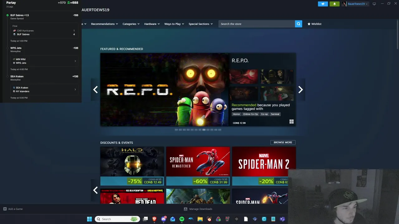Screen dimensions: 399x224
Task: Expand the Hardware menu
Action: coord(152,24)
